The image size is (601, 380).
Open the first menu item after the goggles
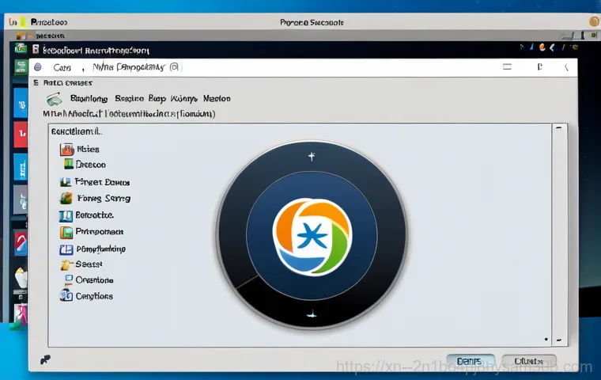tap(89, 99)
